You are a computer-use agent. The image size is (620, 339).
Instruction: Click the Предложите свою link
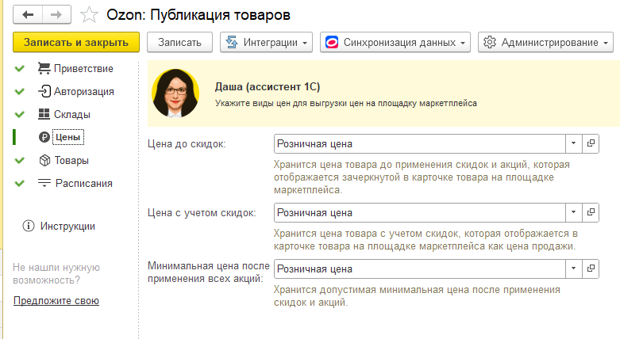click(56, 301)
